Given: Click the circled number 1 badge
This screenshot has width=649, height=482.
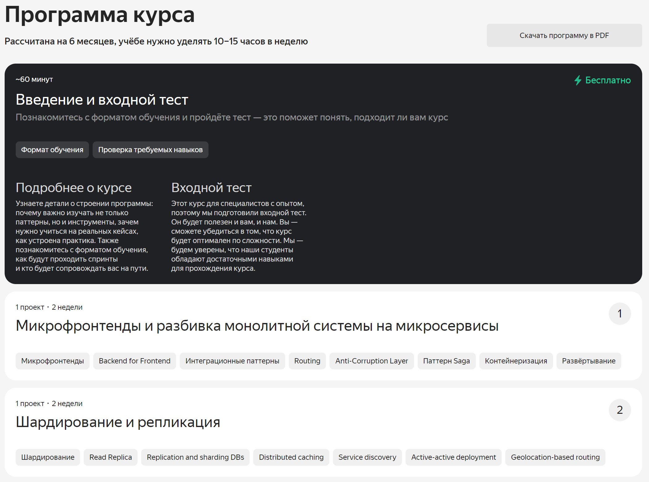Looking at the screenshot, I should 620,313.
